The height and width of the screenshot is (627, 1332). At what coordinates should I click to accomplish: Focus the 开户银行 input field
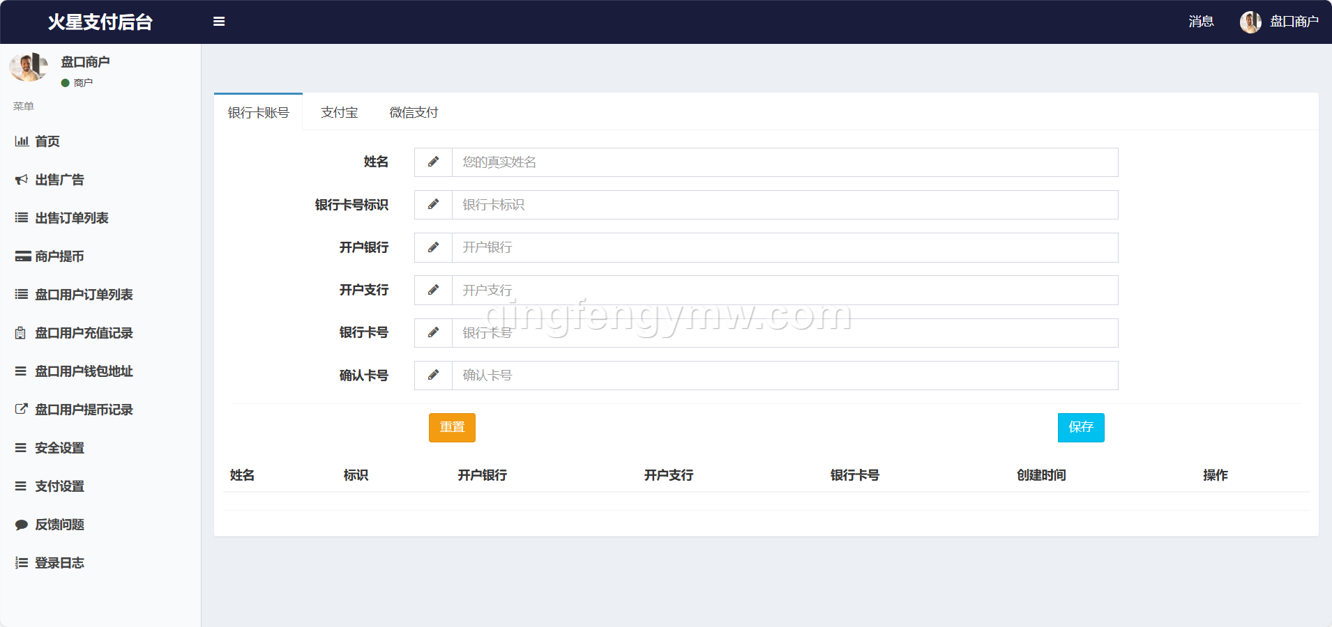pos(785,247)
